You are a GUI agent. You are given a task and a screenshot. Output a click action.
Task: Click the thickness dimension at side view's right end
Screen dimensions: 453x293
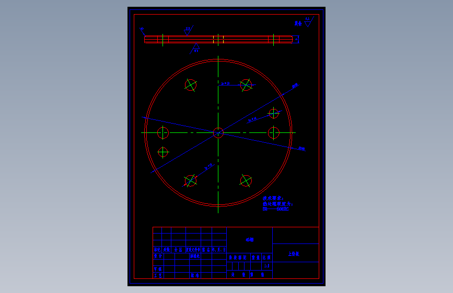point(297,39)
